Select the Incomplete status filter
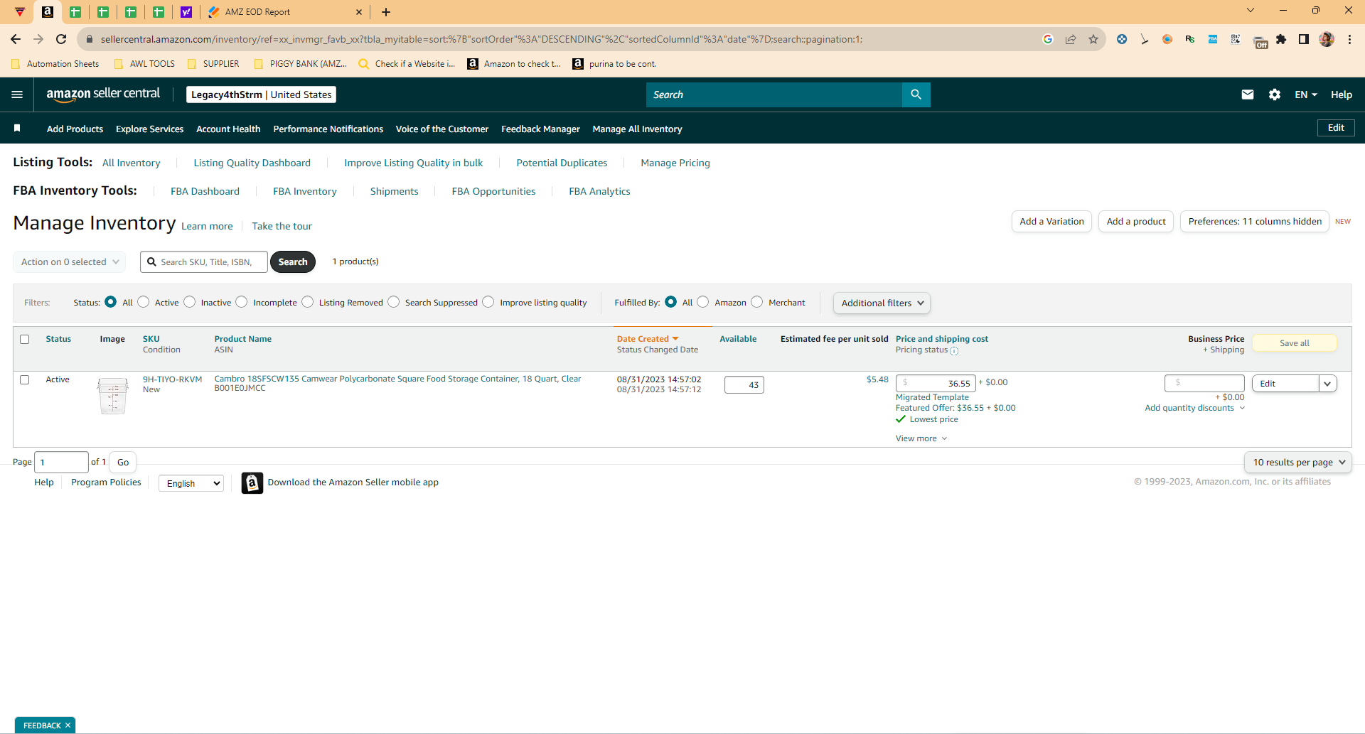 point(242,302)
